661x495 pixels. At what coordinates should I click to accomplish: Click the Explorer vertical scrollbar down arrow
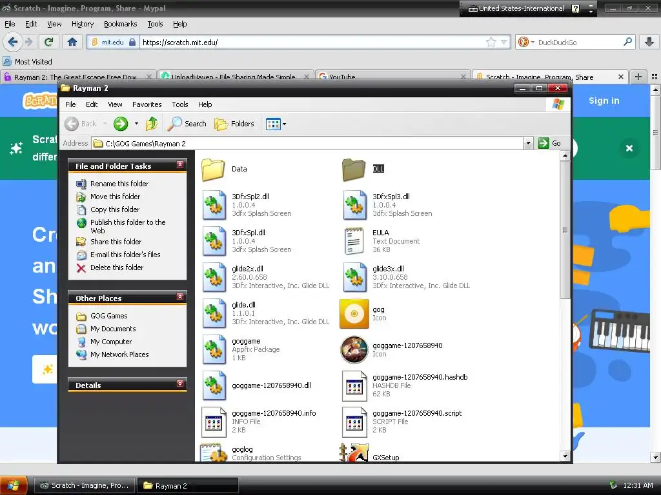pos(565,456)
